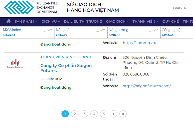Click the MXV-Index sparkline chart
193x128 pixels.
[x=48, y=30]
